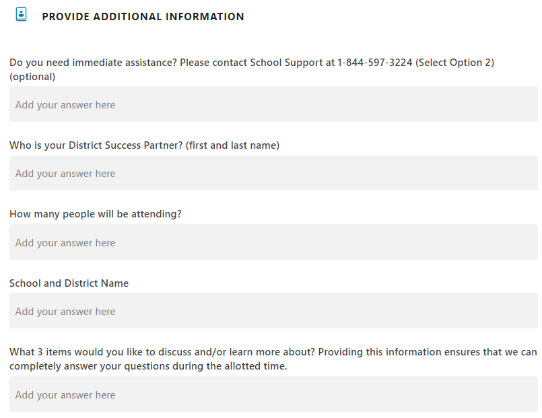Click the contact card icon beside the heading
Image resolution: width=542 pixels, height=418 pixels.
(x=21, y=15)
